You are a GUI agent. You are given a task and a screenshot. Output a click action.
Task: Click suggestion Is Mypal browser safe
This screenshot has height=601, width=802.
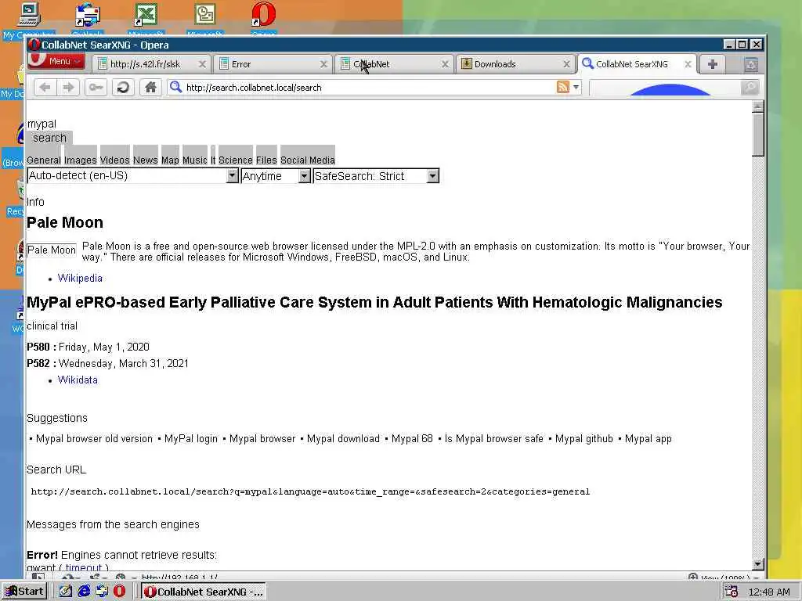click(x=493, y=438)
